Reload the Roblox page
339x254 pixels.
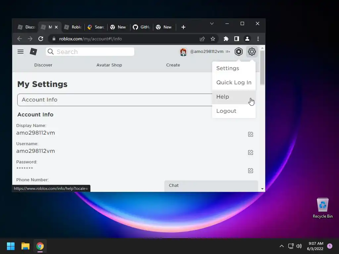(x=41, y=39)
